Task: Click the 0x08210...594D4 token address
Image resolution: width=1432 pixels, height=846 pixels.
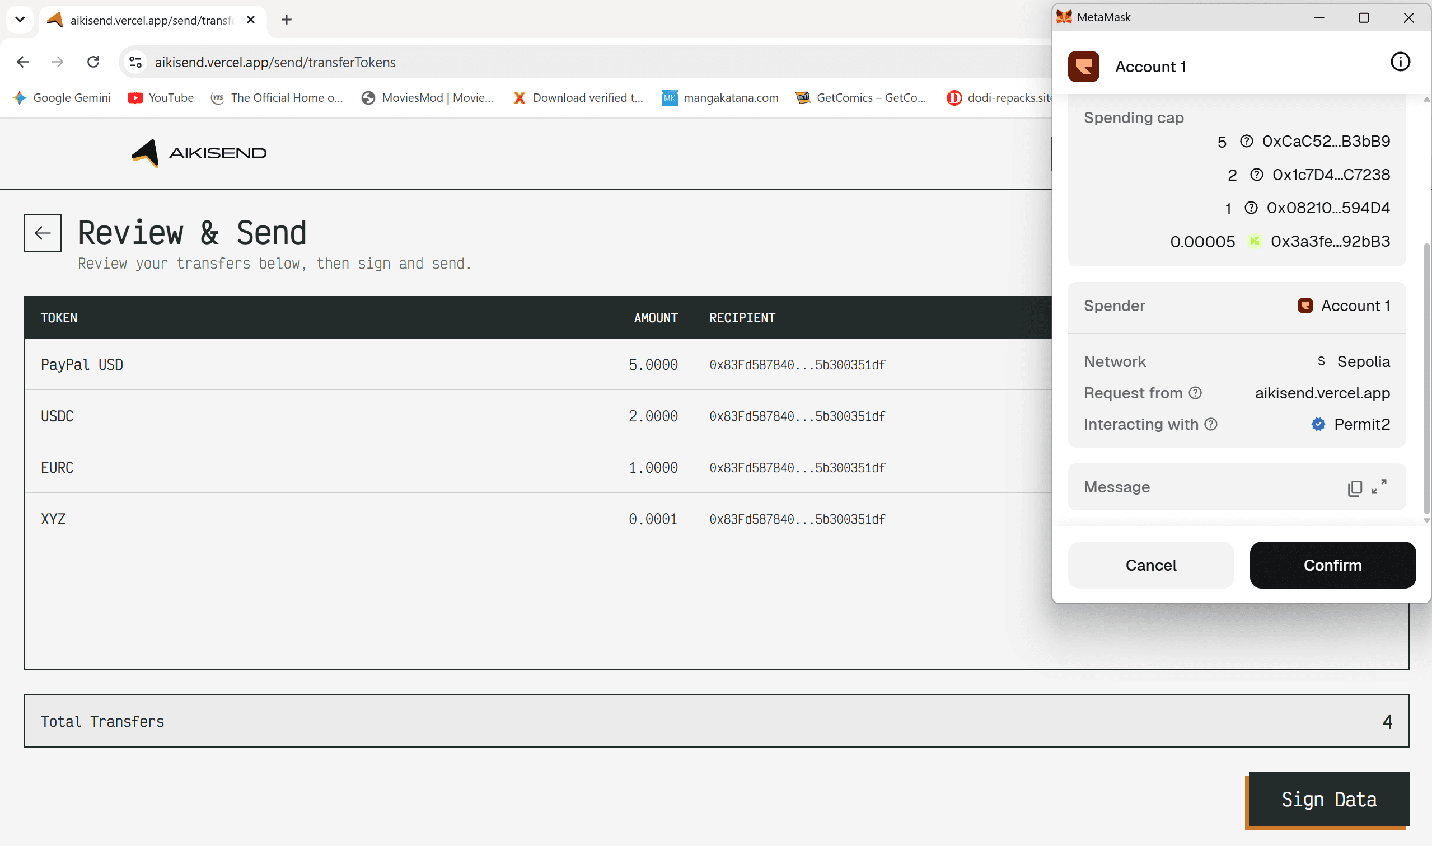Action: [x=1328, y=208]
